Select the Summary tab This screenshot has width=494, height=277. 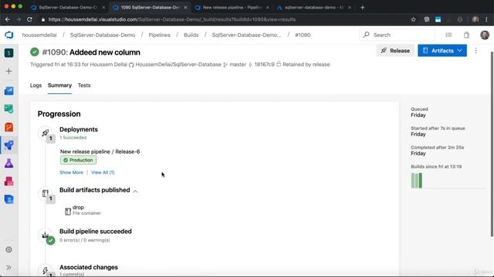[x=59, y=85]
